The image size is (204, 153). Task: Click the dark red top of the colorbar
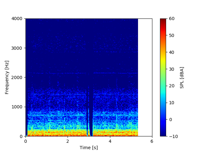tap(163, 20)
